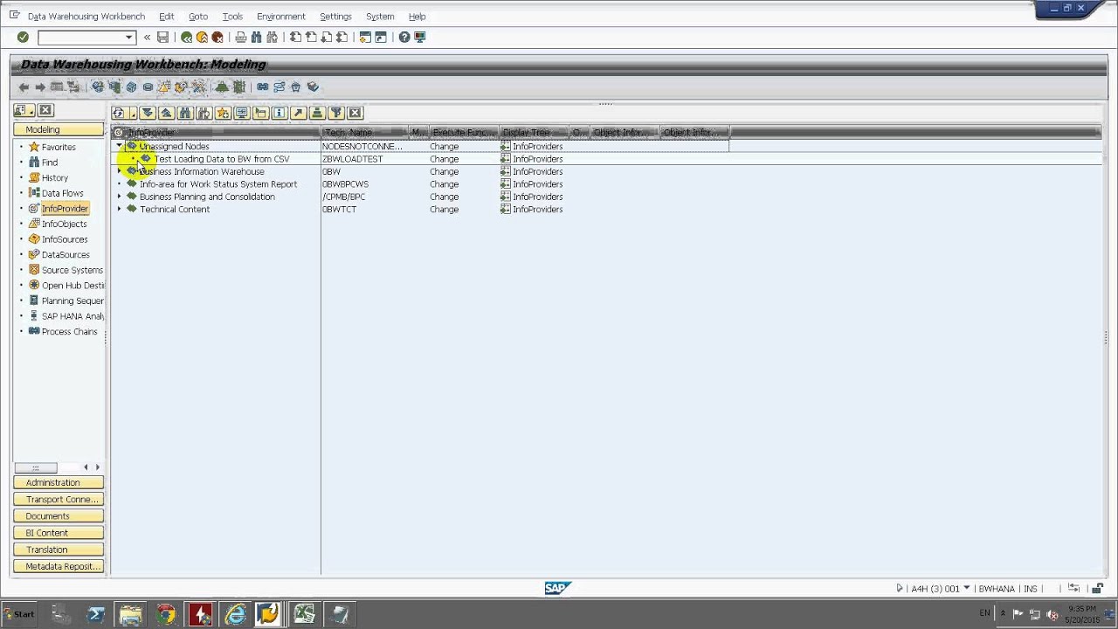Select Favorites in the Modeling tree
This screenshot has width=1118, height=629.
point(59,148)
